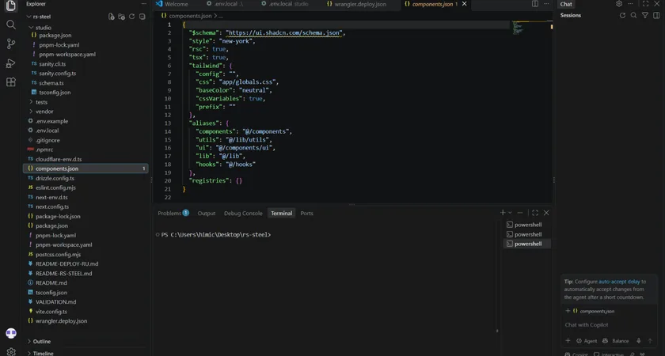665x356 pixels.
Task: Send chat message with arrow icon
Action: click(650, 341)
